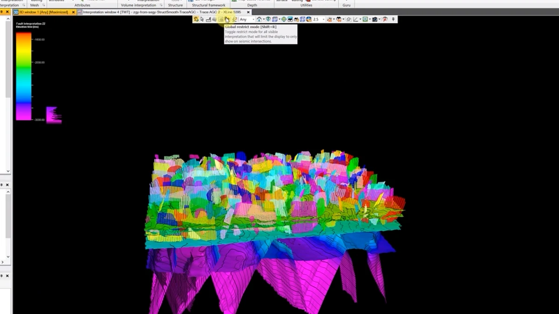559x314 pixels.
Task: Click the -3000.00 legend value
Action: (x=39, y=120)
